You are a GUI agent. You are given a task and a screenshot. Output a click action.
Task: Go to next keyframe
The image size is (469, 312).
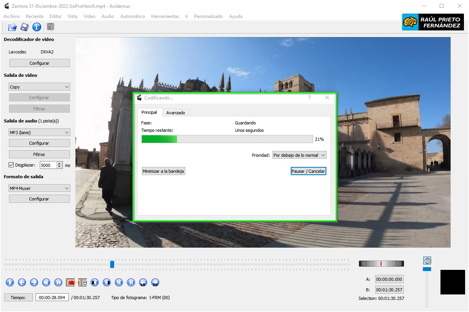pos(130,282)
